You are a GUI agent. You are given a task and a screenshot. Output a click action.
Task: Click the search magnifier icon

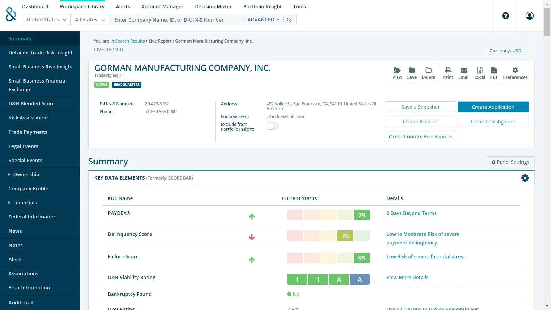(289, 20)
